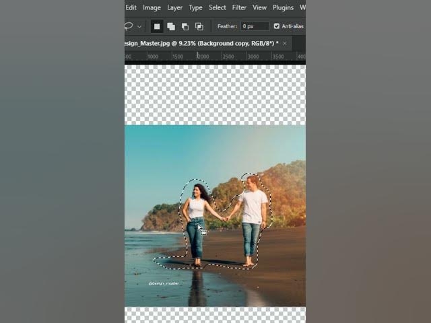Open the Layer menu

[x=174, y=7]
